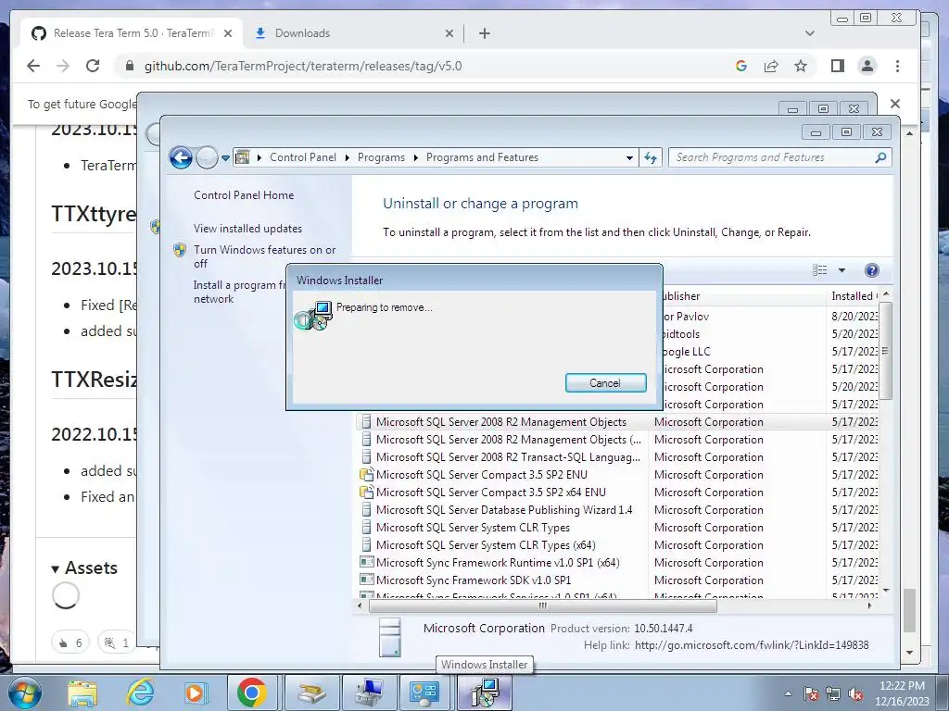Image resolution: width=949 pixels, height=711 pixels.
Task: Click the Control Panel breadcrumb
Action: (303, 157)
